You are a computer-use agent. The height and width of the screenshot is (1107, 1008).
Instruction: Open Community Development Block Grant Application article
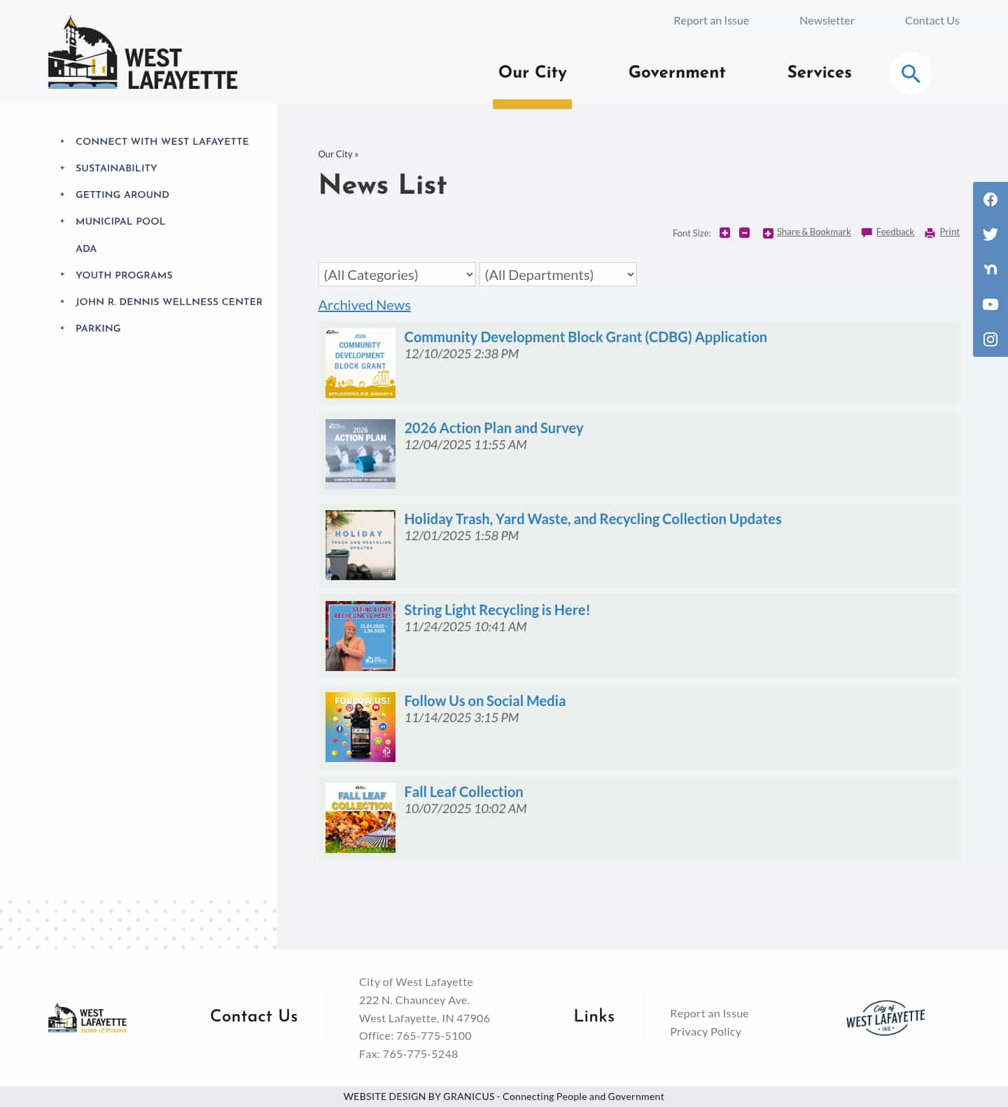[x=585, y=337]
